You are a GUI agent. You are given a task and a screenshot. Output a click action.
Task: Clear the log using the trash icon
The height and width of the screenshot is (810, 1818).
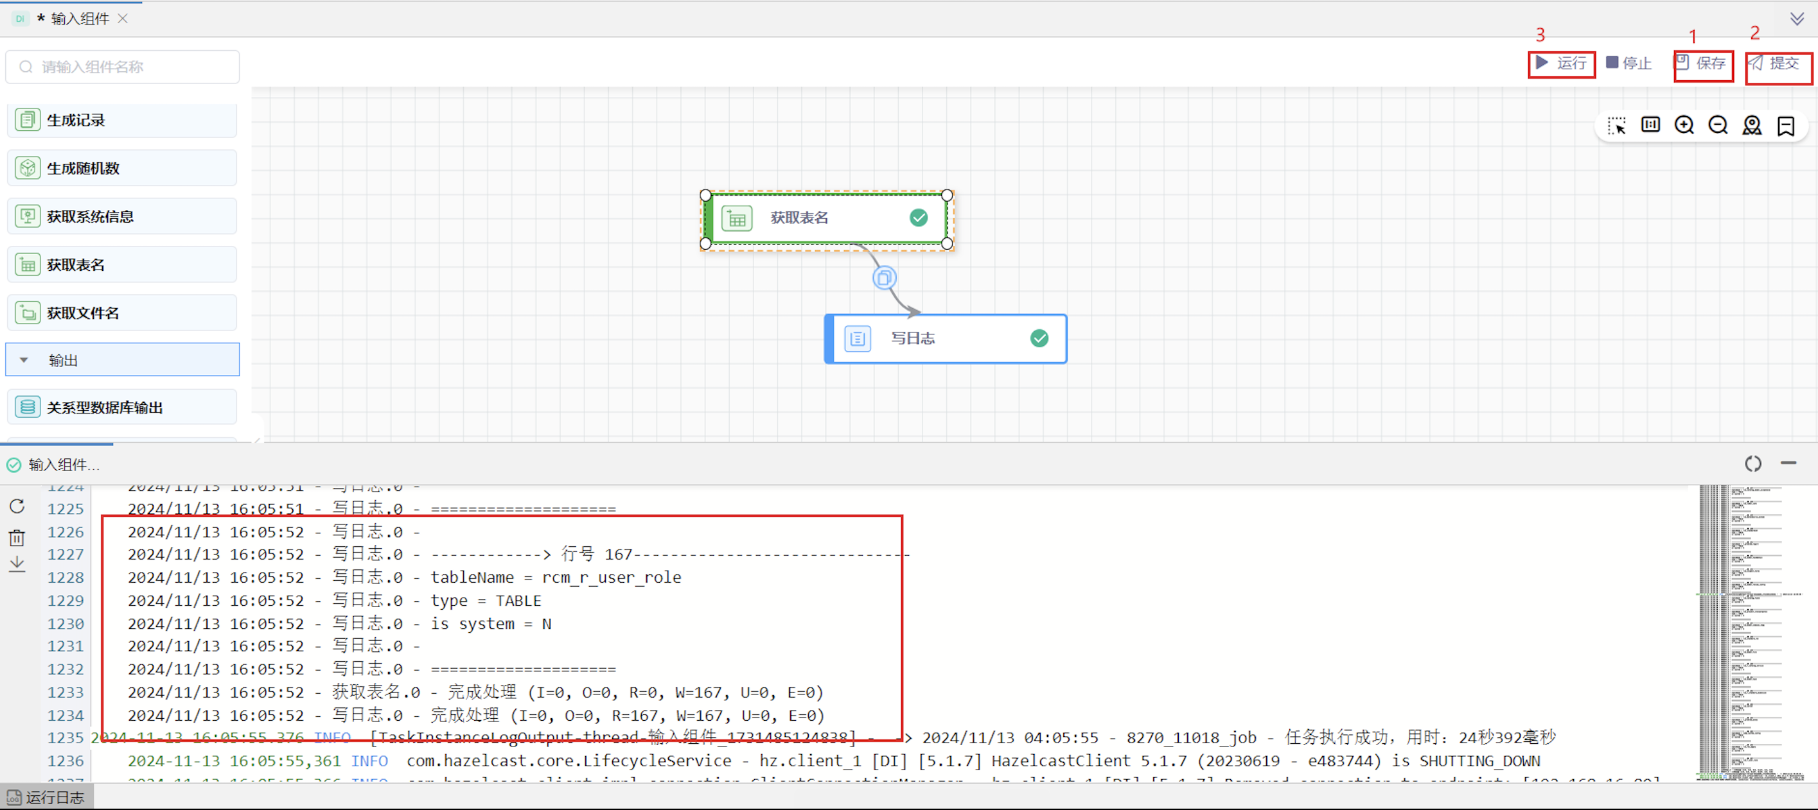click(x=17, y=538)
